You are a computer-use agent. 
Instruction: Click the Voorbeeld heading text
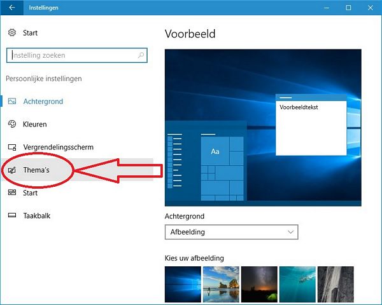[190, 34]
